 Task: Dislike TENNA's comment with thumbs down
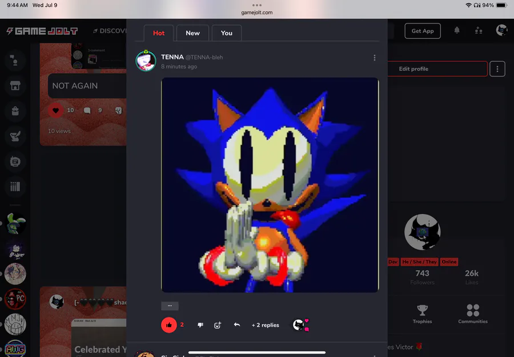200,325
